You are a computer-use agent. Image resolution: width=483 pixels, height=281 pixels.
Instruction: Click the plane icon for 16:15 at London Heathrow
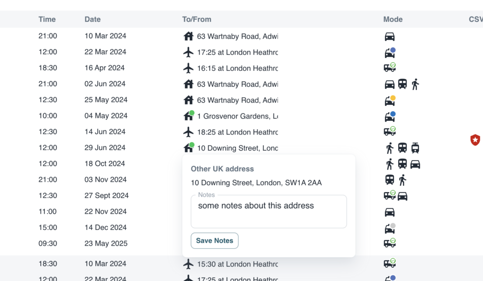point(188,68)
